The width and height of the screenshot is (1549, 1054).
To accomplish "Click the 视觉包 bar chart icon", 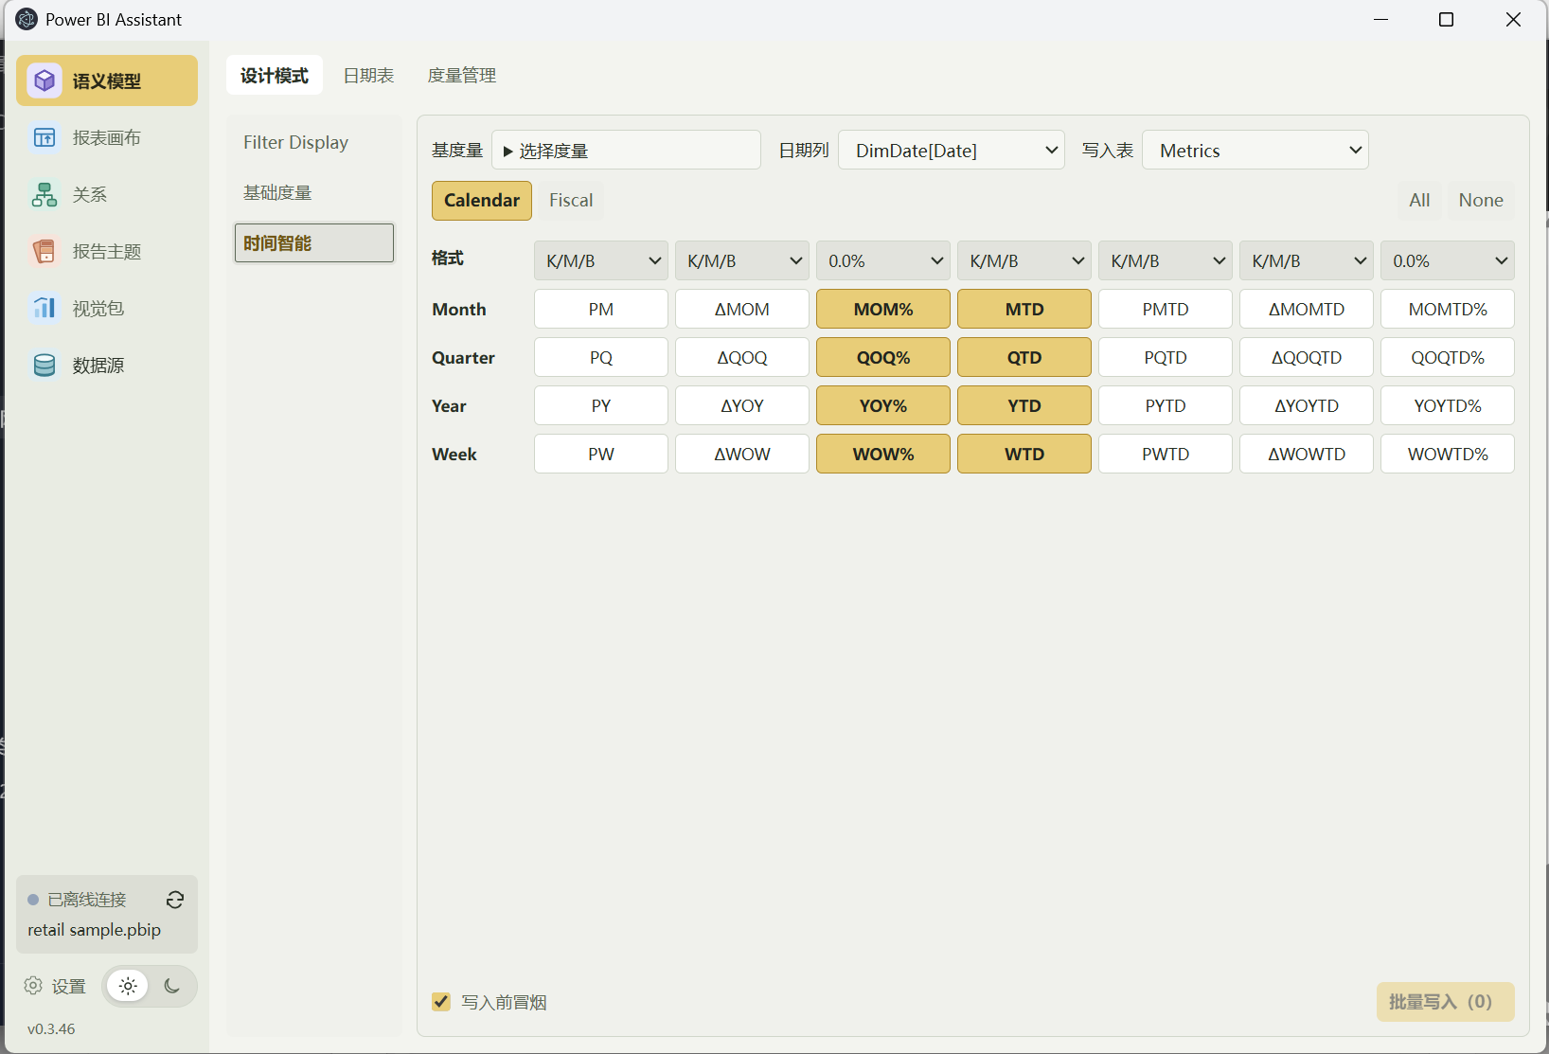I will coord(45,308).
